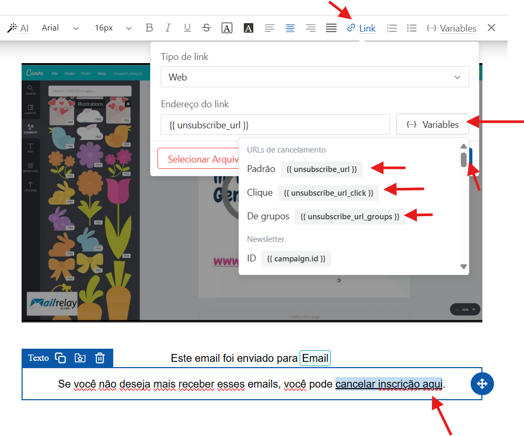Viewport: 524px width, 436px height.
Task: Click the Link toolbar button
Action: click(361, 28)
